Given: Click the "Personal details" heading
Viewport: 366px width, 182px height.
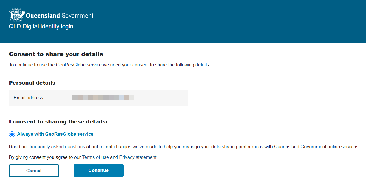Looking at the screenshot, I should coord(32,83).
